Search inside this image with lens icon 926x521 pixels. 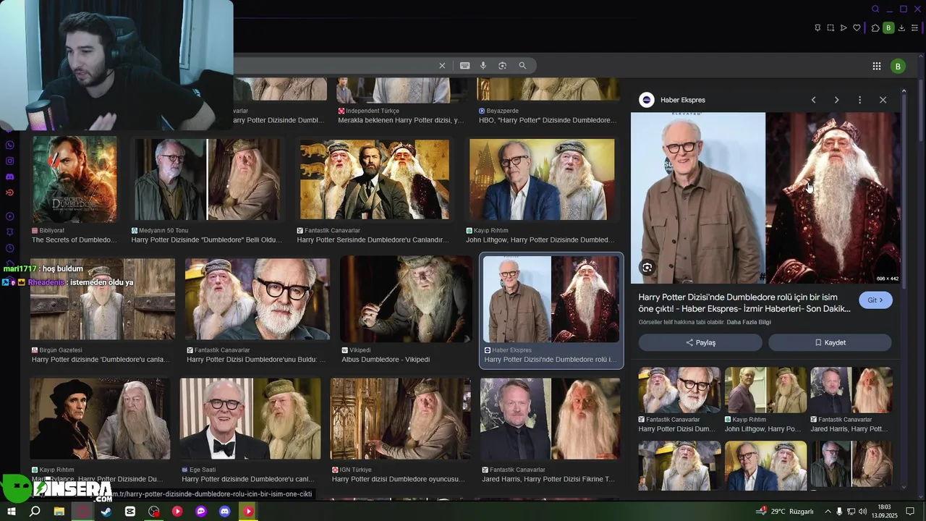[647, 268]
